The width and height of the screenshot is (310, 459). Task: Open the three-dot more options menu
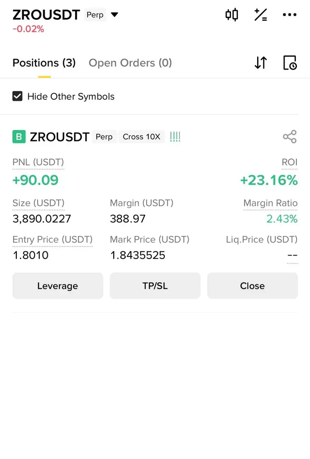(x=289, y=15)
